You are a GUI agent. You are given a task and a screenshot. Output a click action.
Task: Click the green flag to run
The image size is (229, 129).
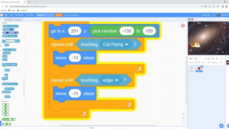pos(189,19)
